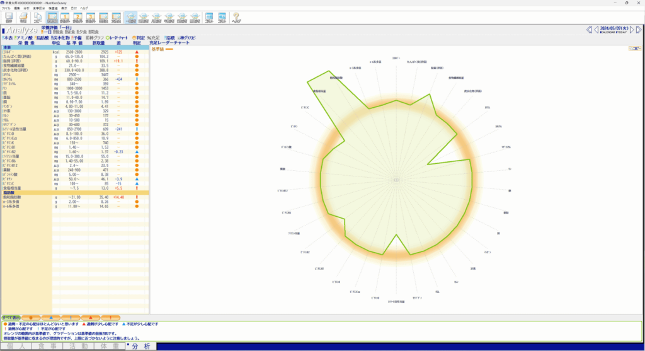
Task: Open the ヘルプ menu
Action: pyautogui.click(x=84, y=8)
